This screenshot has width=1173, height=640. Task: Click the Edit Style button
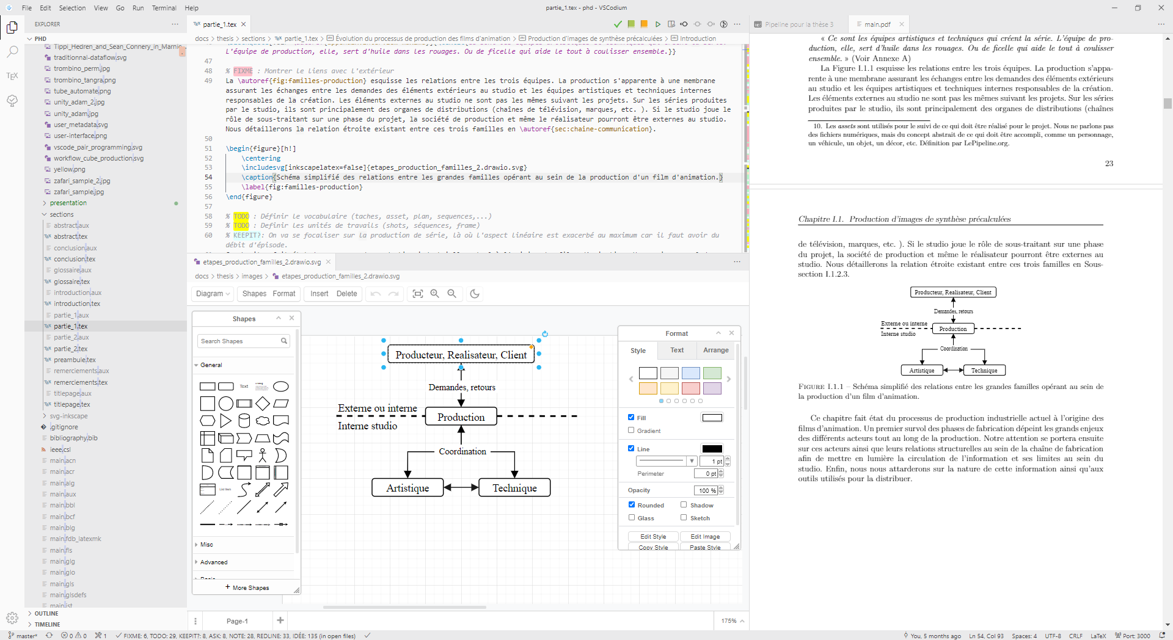point(652,537)
